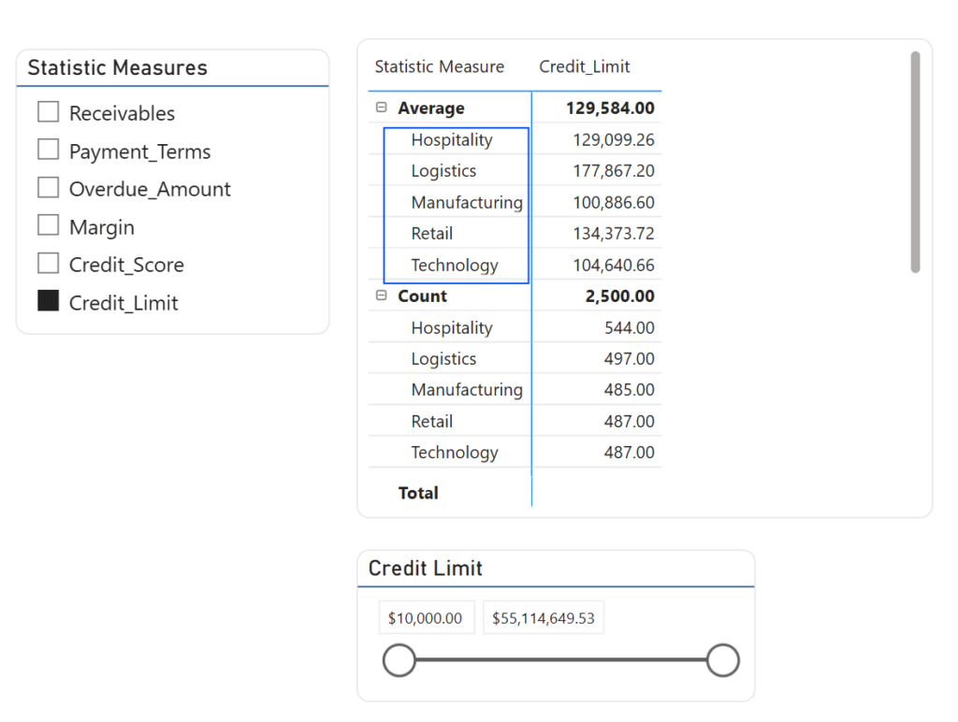Select Logistics row under Average
The image size is (958, 722).
click(443, 171)
